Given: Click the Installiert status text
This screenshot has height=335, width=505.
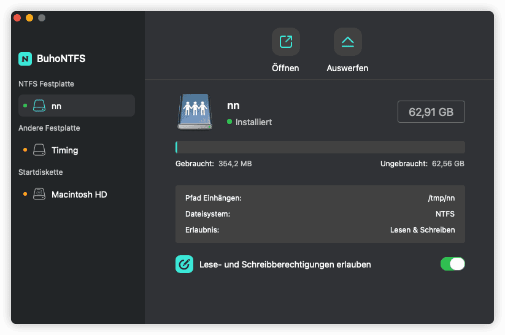Looking at the screenshot, I should [254, 122].
